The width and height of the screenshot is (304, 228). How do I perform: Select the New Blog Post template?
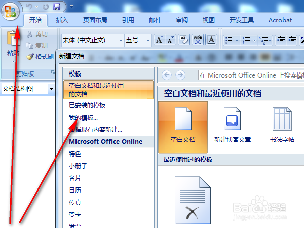click(x=232, y=126)
